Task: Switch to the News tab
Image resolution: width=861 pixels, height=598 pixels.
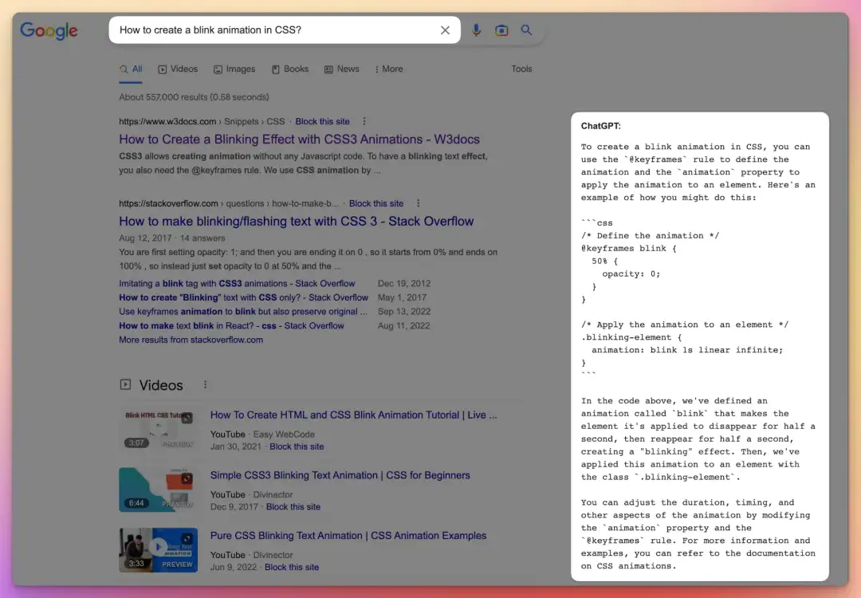Action: click(341, 69)
